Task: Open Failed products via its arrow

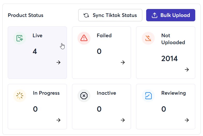Action: [x=123, y=62]
